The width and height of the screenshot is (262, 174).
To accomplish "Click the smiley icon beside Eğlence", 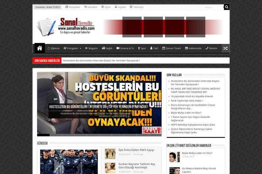I will [48, 48].
